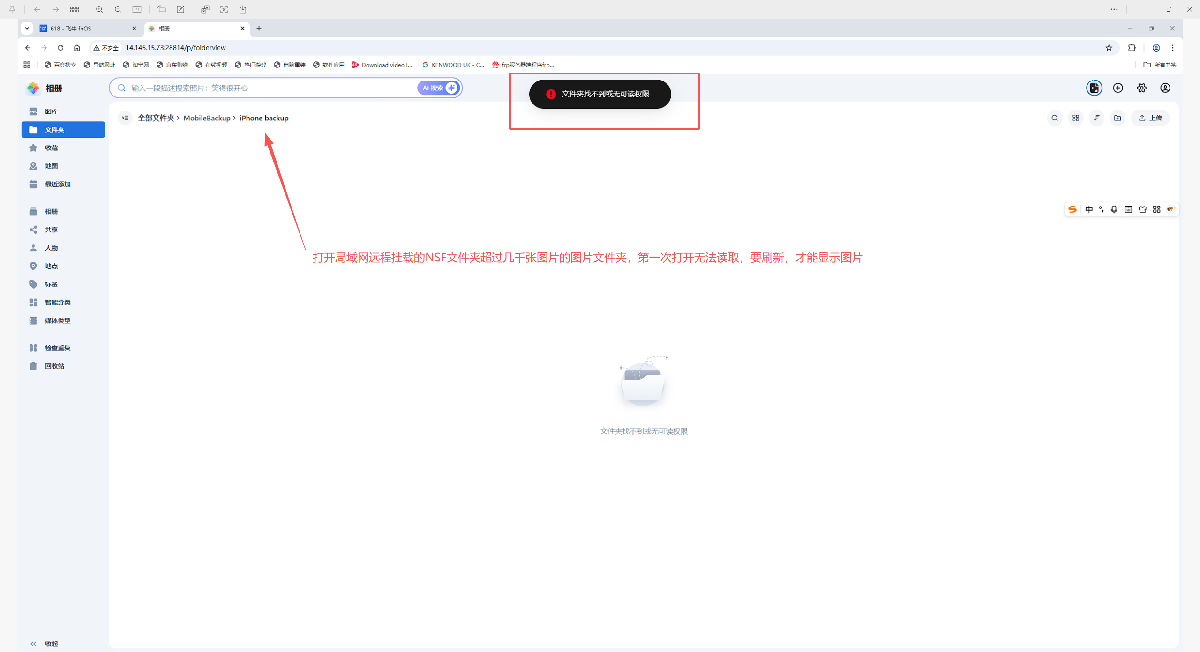Image resolution: width=1200 pixels, height=652 pixels.
Task: Switch to grid view layout icon
Action: pos(1075,118)
